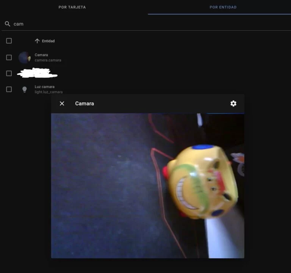This screenshot has width=291, height=273.
Task: Switch to the POR TARJETA tab
Action: (72, 7)
